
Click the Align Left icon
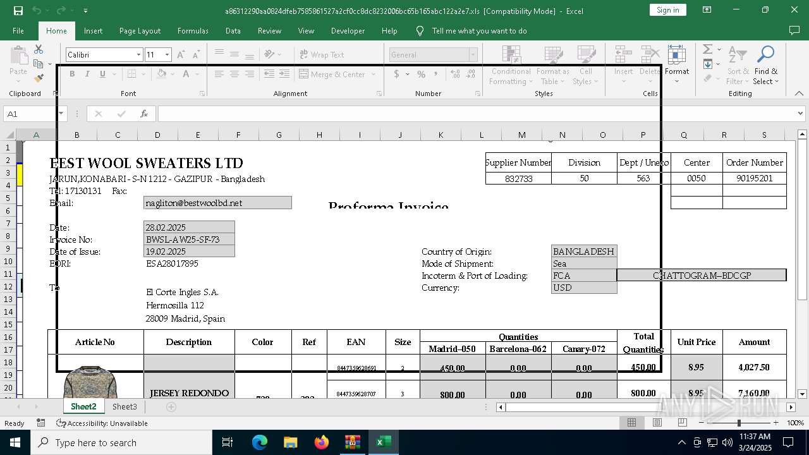(219, 74)
